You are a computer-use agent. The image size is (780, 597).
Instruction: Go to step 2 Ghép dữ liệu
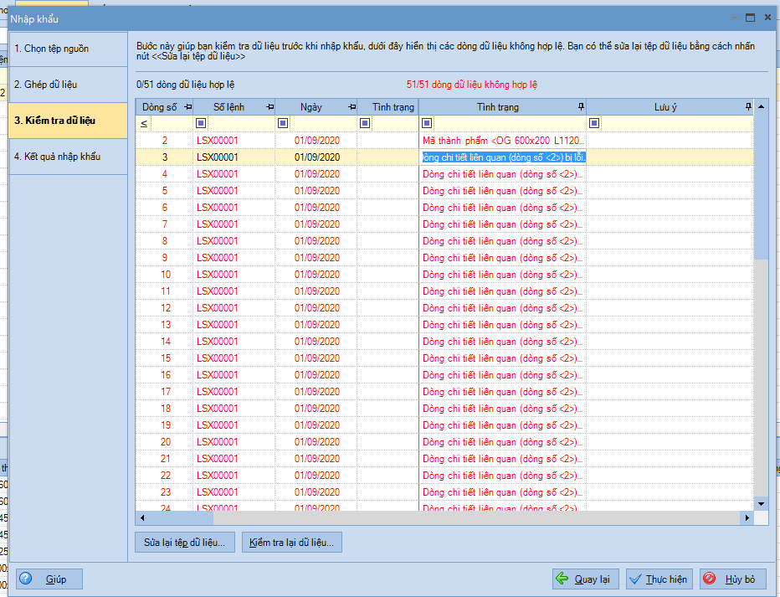[x=68, y=85]
